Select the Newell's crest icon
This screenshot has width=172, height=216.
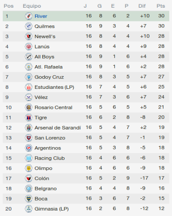point(29,36)
